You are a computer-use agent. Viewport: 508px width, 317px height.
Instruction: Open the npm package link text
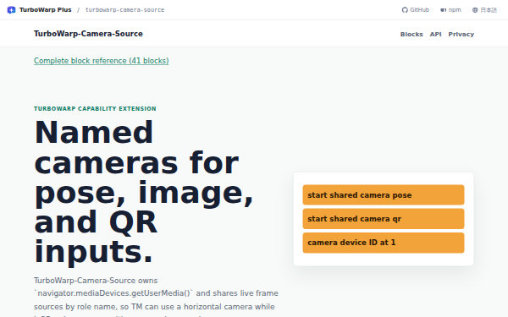tap(455, 10)
